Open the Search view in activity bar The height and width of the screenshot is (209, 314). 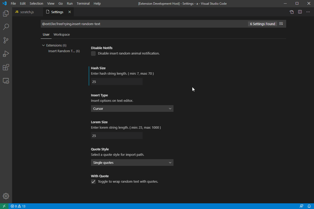click(6, 27)
